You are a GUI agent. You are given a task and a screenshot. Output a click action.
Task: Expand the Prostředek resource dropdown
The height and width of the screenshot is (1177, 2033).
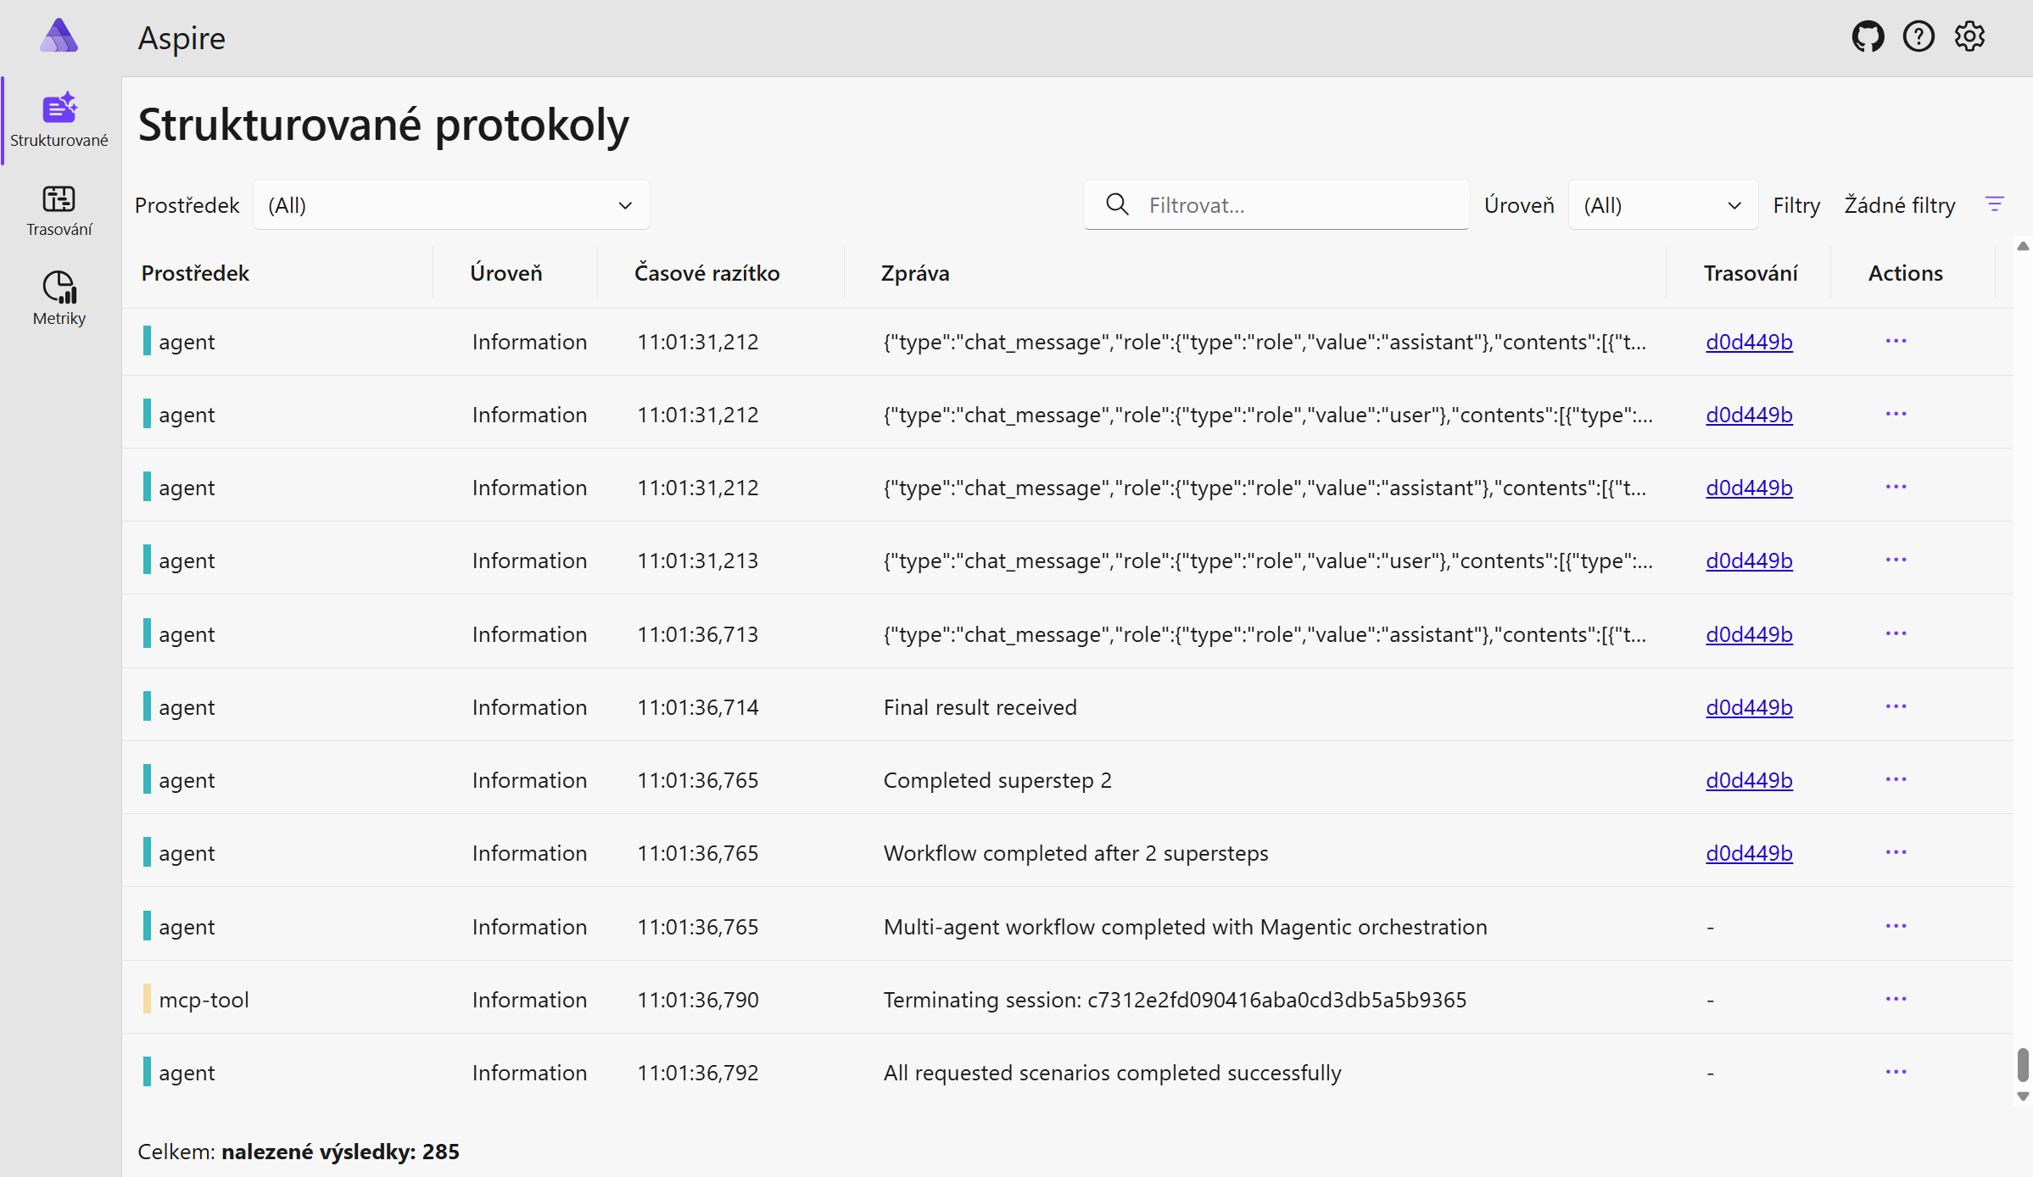click(451, 205)
